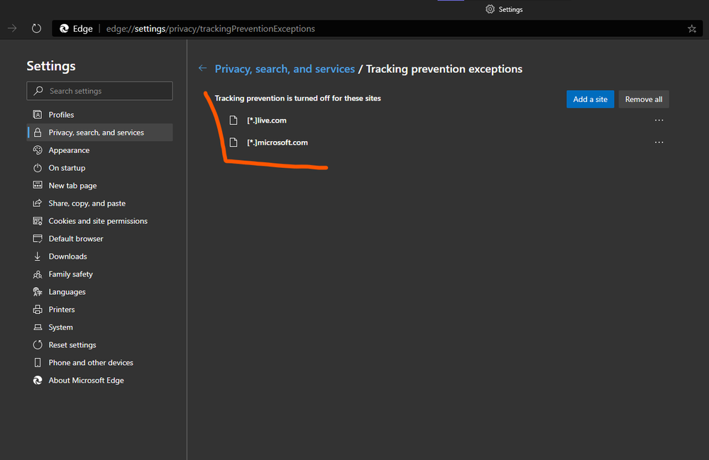The height and width of the screenshot is (460, 709).
Task: Click the browser forward arrow icon
Action: [12, 28]
